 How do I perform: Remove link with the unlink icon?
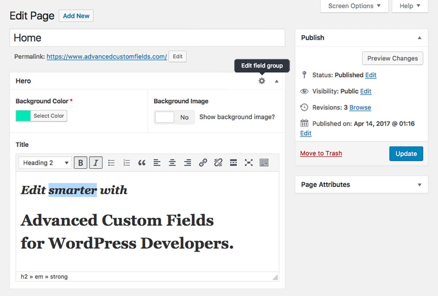click(218, 163)
